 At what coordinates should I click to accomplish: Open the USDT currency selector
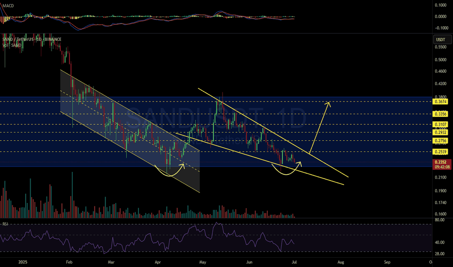[442, 39]
